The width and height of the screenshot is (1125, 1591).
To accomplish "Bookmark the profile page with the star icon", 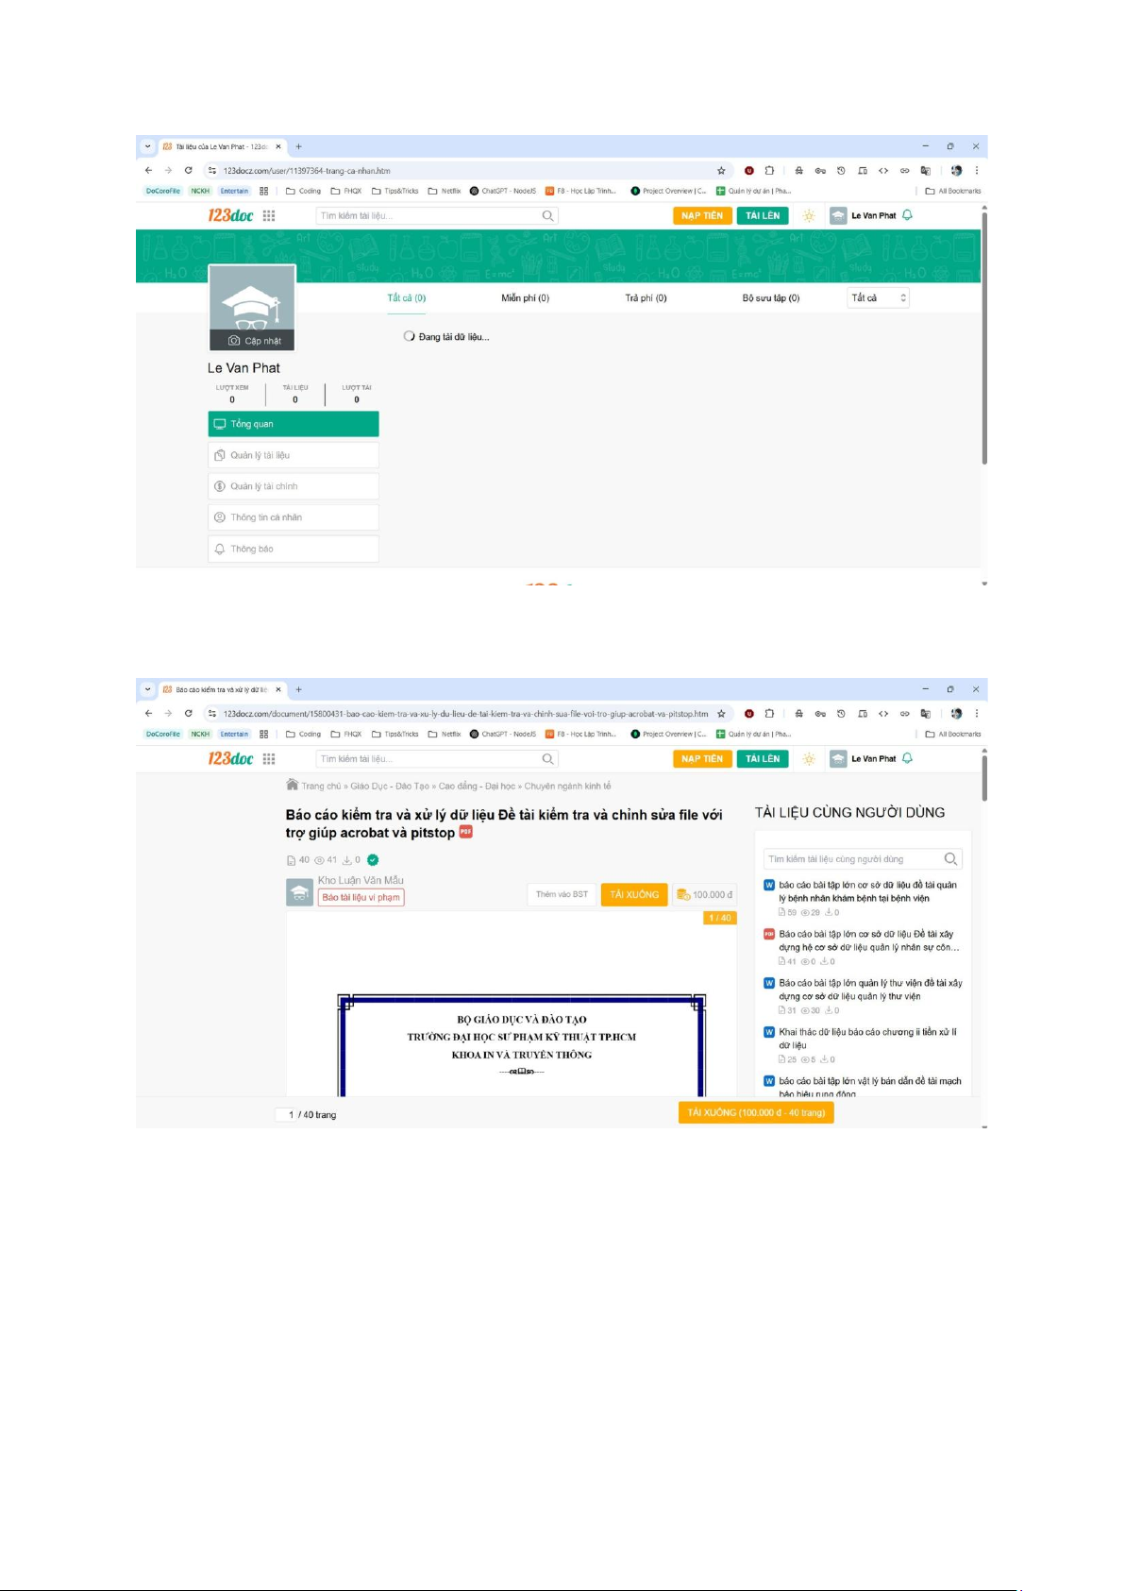I will [721, 171].
